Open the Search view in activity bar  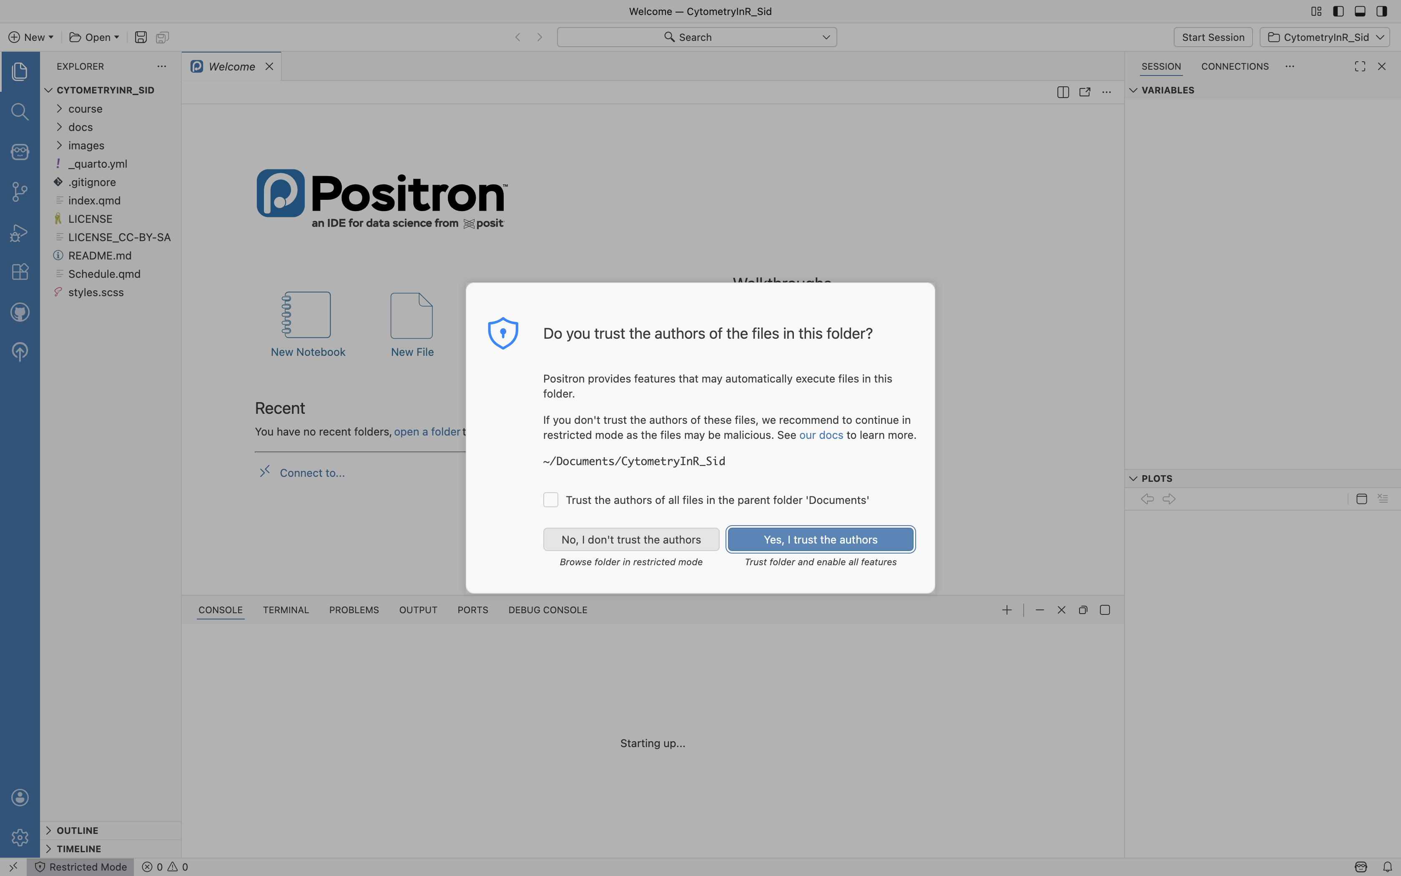point(20,111)
